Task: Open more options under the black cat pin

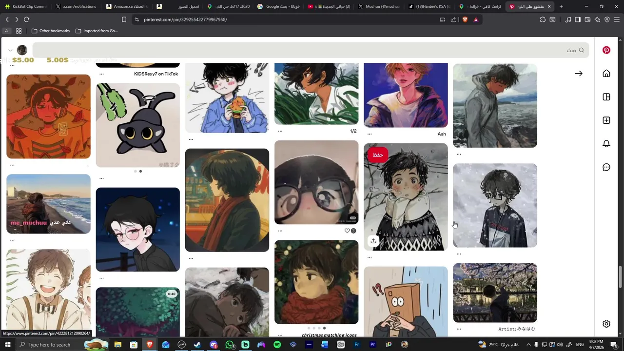Action: [101, 178]
